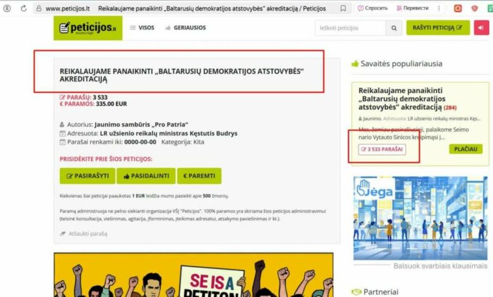Reload the page with the refresh icon
493x297 pixels.
click(23, 8)
